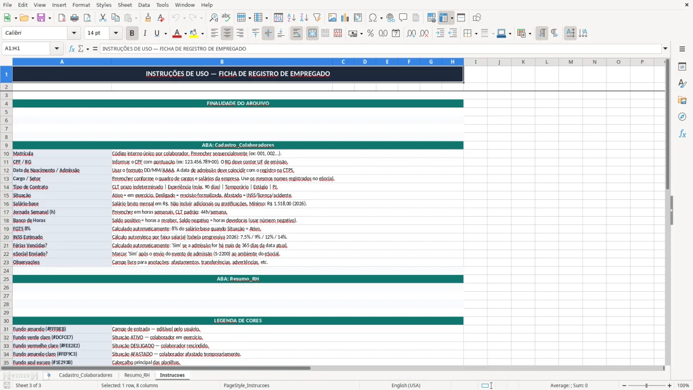Select row header 10
693x390 pixels.
point(6,154)
